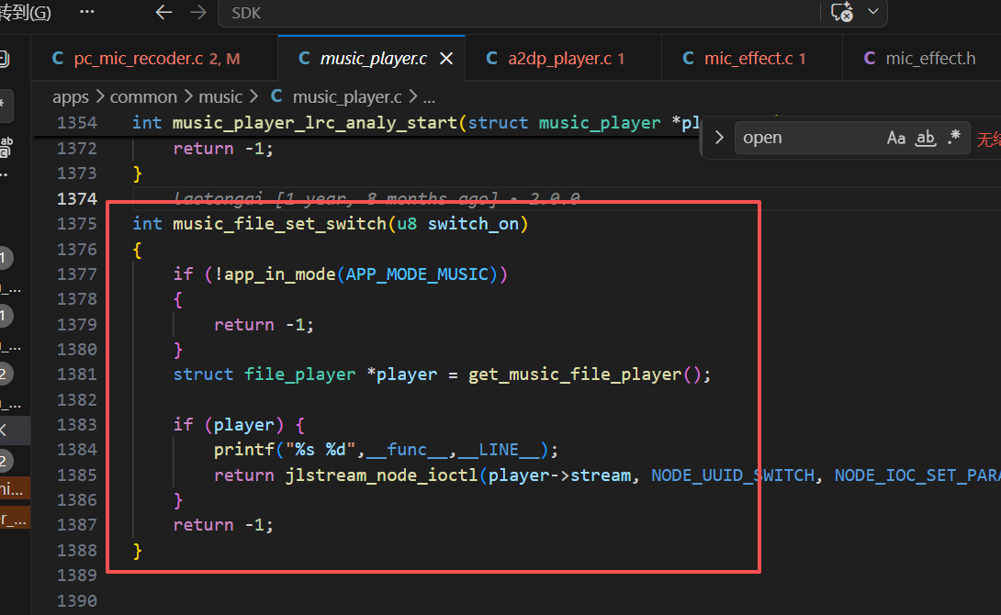
Task: Click the printf call on line 1384
Action: [x=244, y=450]
